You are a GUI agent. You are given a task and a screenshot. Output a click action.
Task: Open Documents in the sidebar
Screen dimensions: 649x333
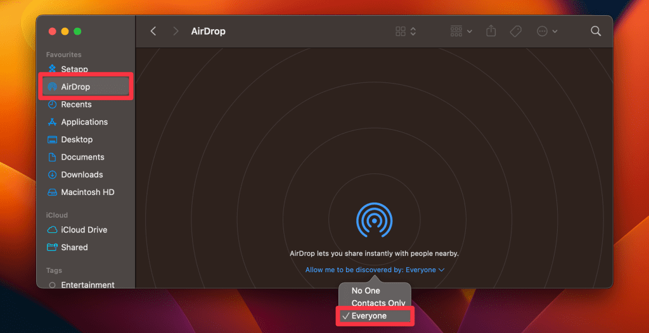pyautogui.click(x=83, y=157)
